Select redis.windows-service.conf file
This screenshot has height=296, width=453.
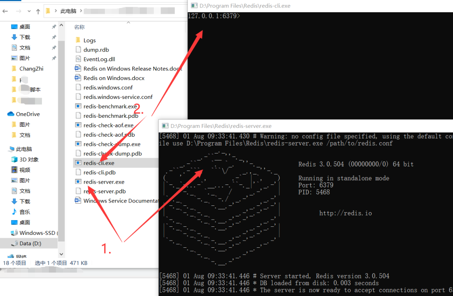[x=118, y=97]
